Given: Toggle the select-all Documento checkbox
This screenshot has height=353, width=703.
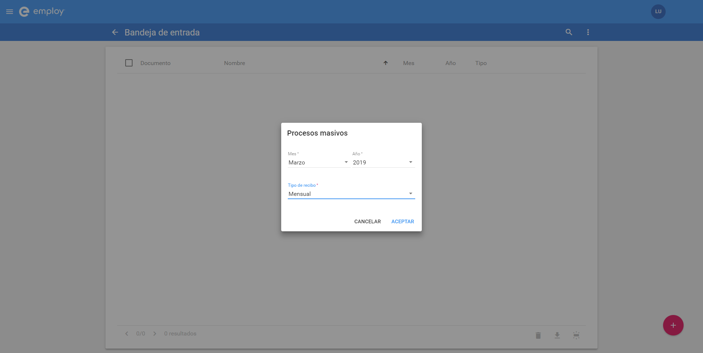Looking at the screenshot, I should [x=129, y=63].
